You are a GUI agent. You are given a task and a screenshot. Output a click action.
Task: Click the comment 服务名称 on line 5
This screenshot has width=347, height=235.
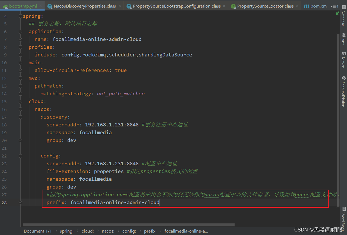pyautogui.click(x=63, y=24)
